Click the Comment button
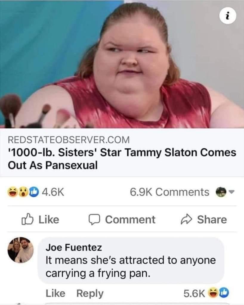The width and height of the screenshot is (244, 305). (x=122, y=220)
